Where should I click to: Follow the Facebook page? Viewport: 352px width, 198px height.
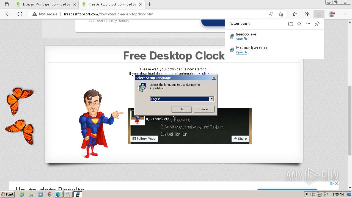pos(144,139)
